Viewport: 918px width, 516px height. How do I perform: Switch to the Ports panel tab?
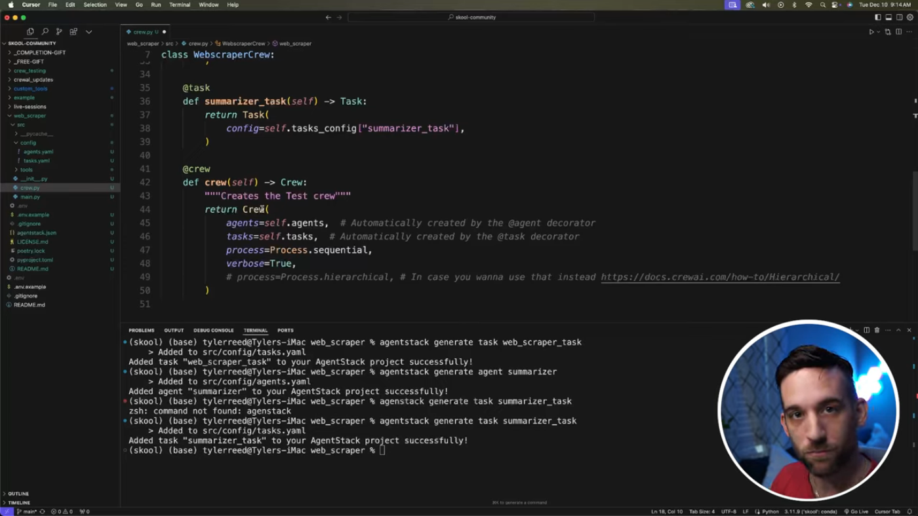pos(285,331)
